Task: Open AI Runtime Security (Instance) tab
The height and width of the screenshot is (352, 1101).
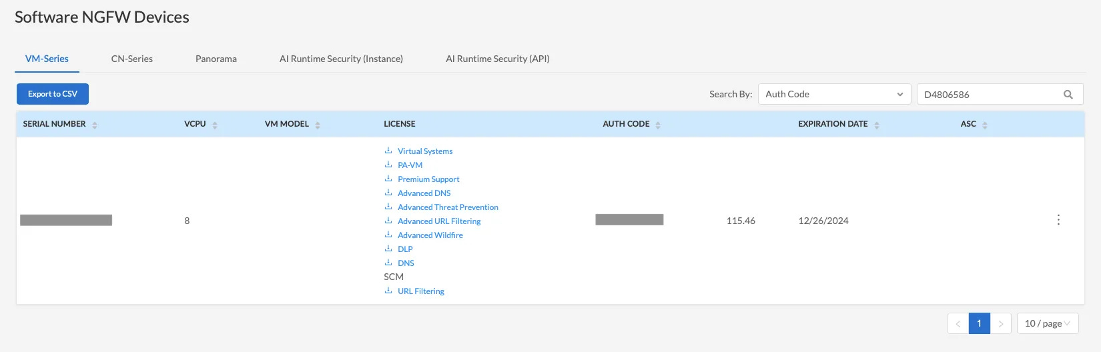Action: tap(341, 59)
